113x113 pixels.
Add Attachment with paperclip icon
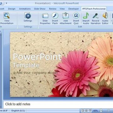[66, 19]
